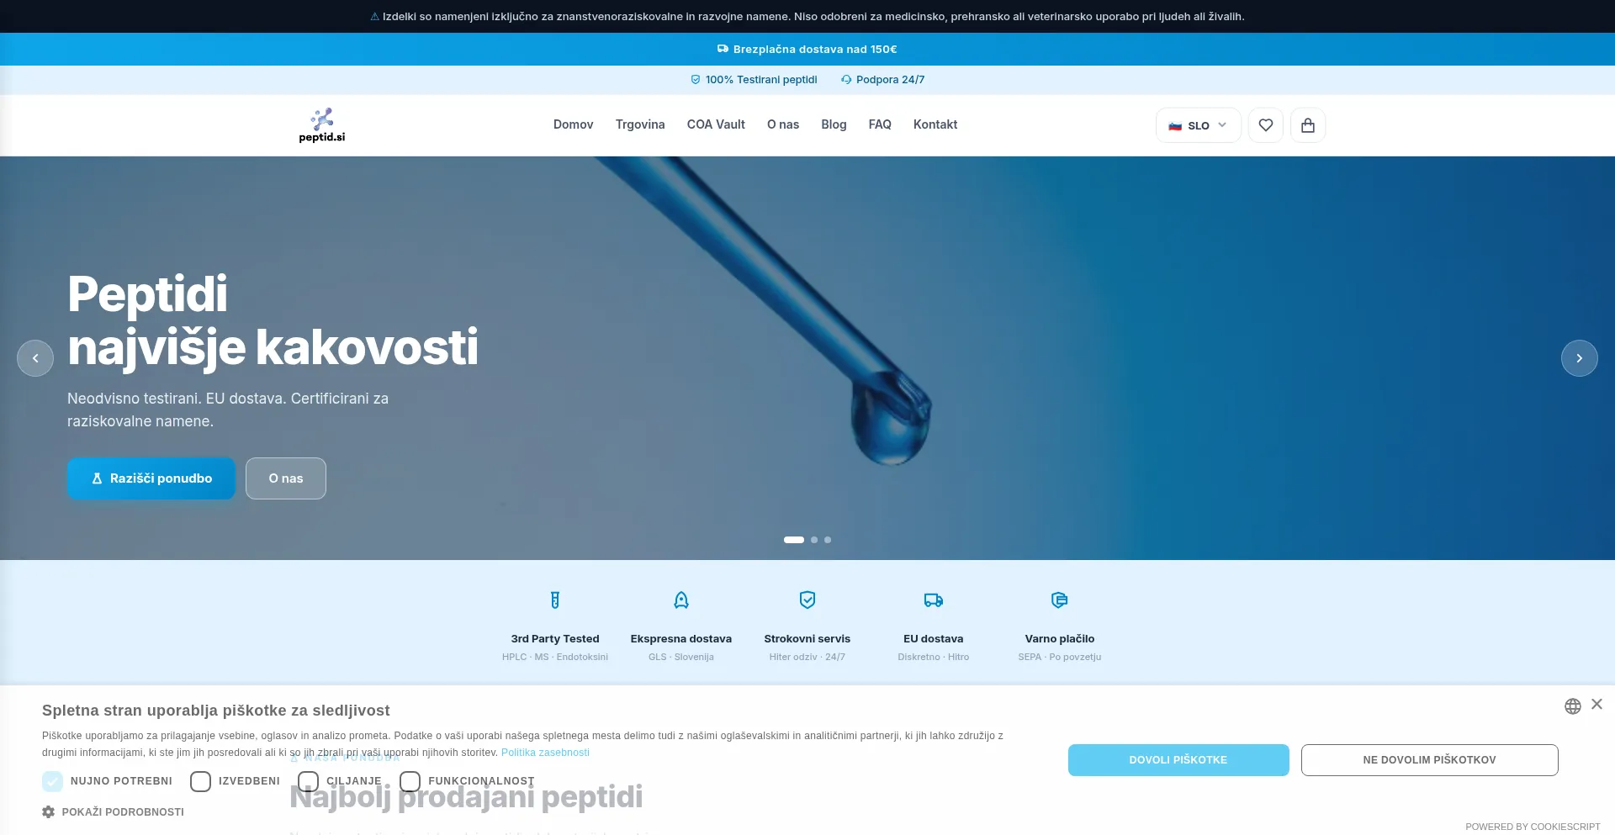Select the third hero slide indicator dot
This screenshot has width=1615, height=835.
click(x=828, y=540)
